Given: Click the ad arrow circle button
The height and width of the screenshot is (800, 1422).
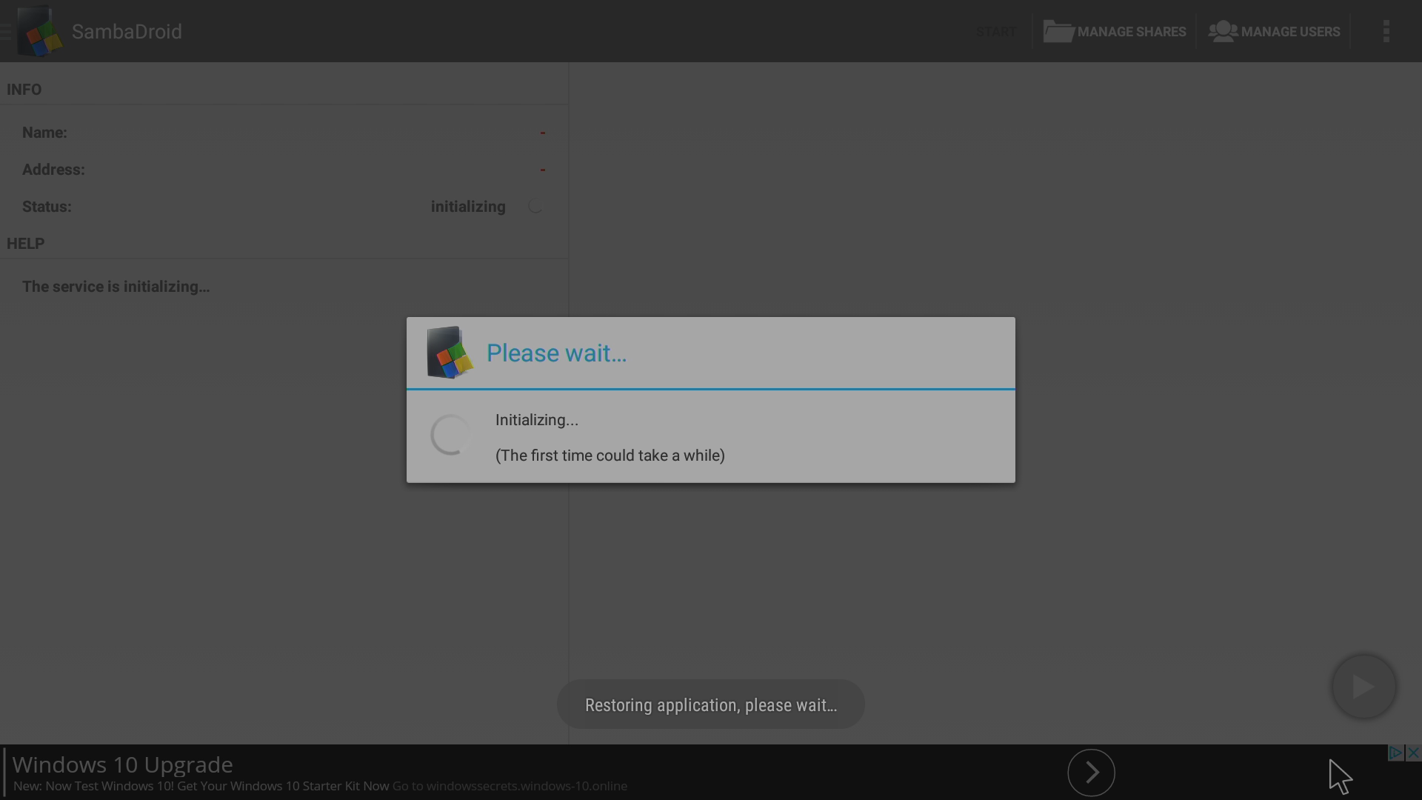Looking at the screenshot, I should 1091,773.
